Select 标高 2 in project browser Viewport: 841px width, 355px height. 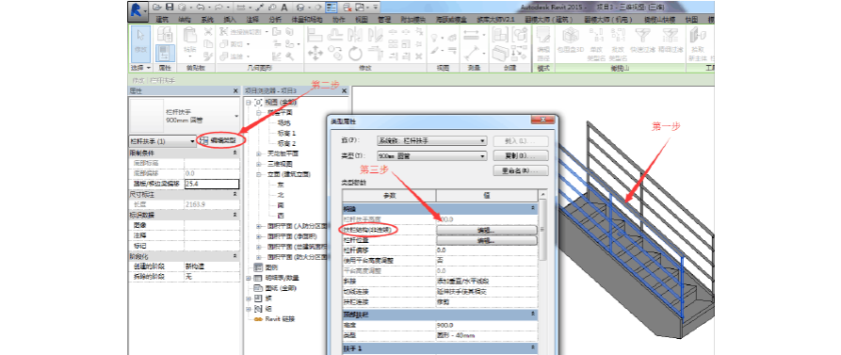coord(287,143)
